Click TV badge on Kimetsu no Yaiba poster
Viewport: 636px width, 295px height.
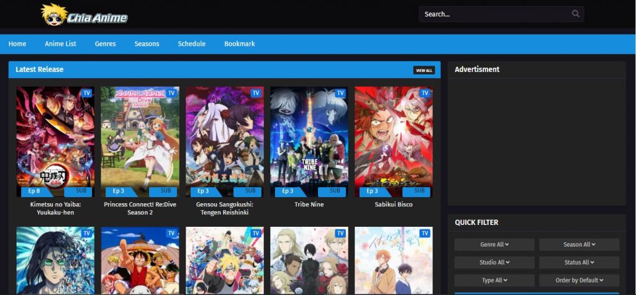[86, 93]
